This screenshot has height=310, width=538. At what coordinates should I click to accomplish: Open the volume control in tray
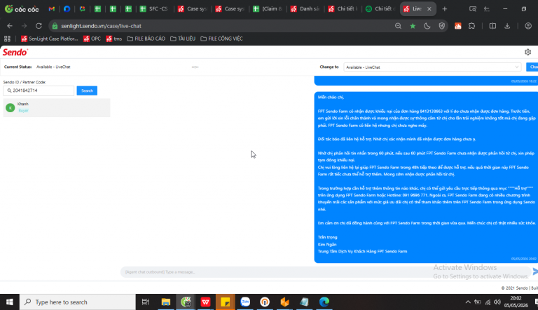point(497,302)
